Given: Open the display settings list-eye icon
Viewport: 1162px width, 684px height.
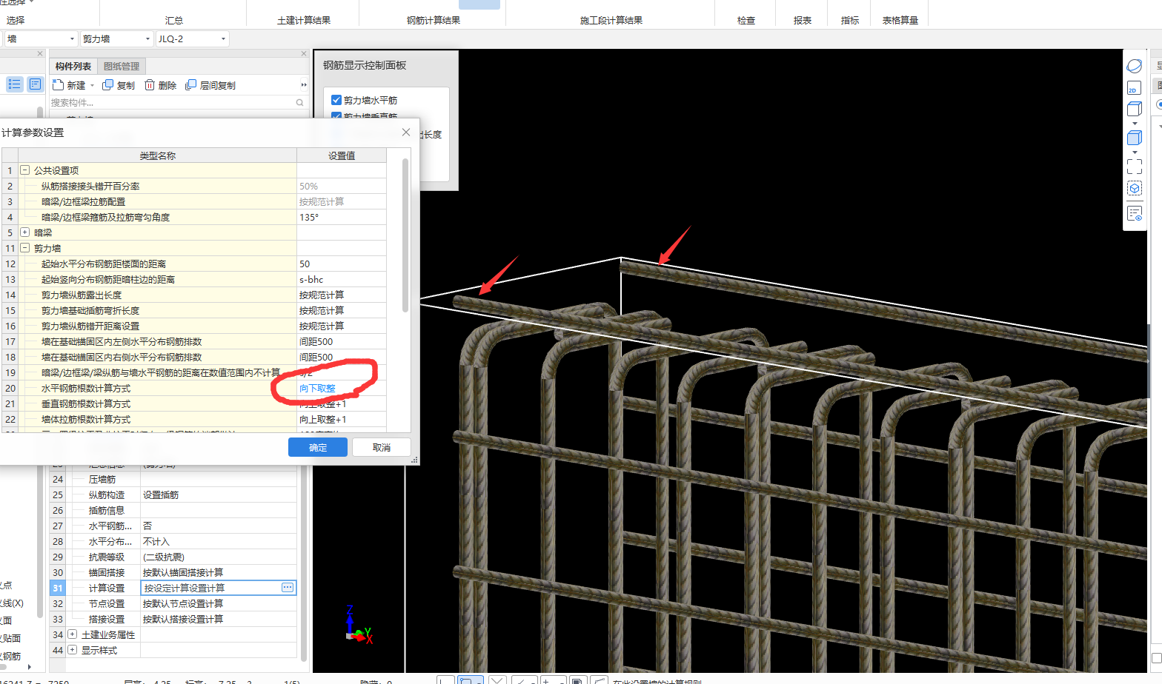Looking at the screenshot, I should pyautogui.click(x=1134, y=214).
